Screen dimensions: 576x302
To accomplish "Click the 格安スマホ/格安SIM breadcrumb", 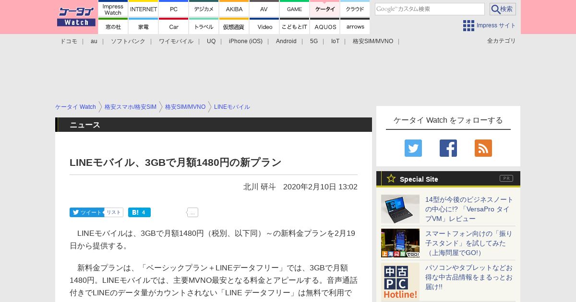I will click(131, 107).
